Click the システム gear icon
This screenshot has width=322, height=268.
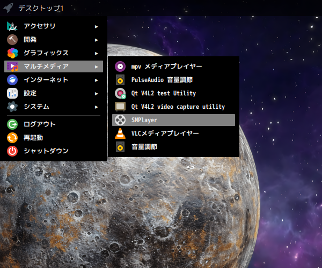click(x=12, y=107)
